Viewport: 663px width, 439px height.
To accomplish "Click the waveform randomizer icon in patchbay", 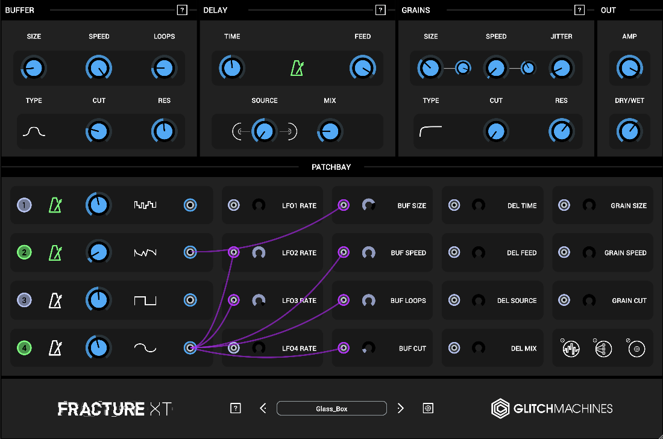I will tap(571, 348).
